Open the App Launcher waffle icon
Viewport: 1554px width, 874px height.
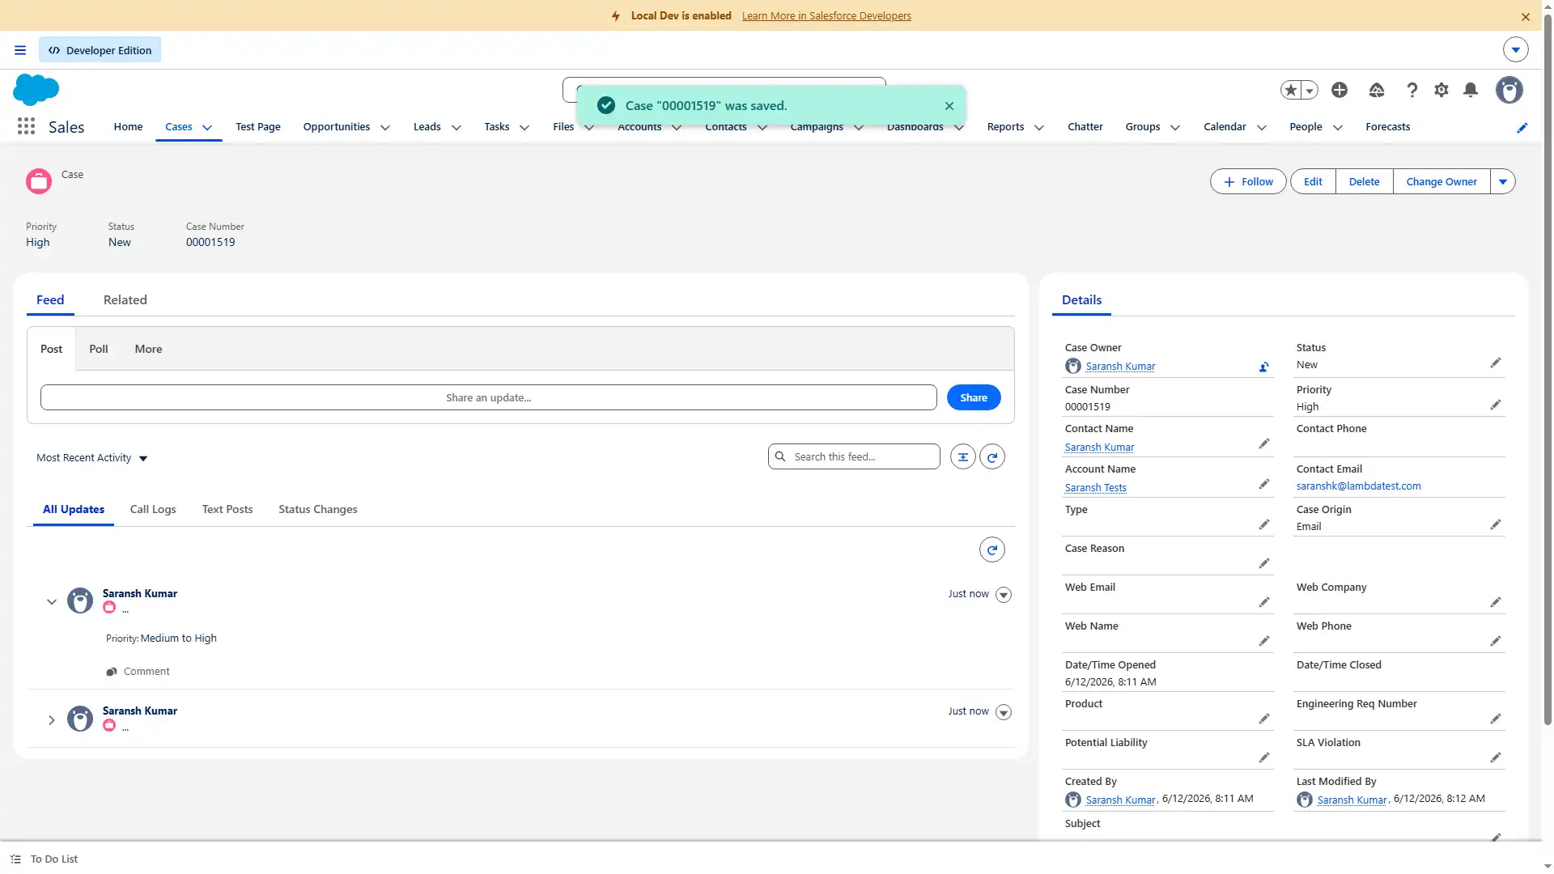click(26, 126)
